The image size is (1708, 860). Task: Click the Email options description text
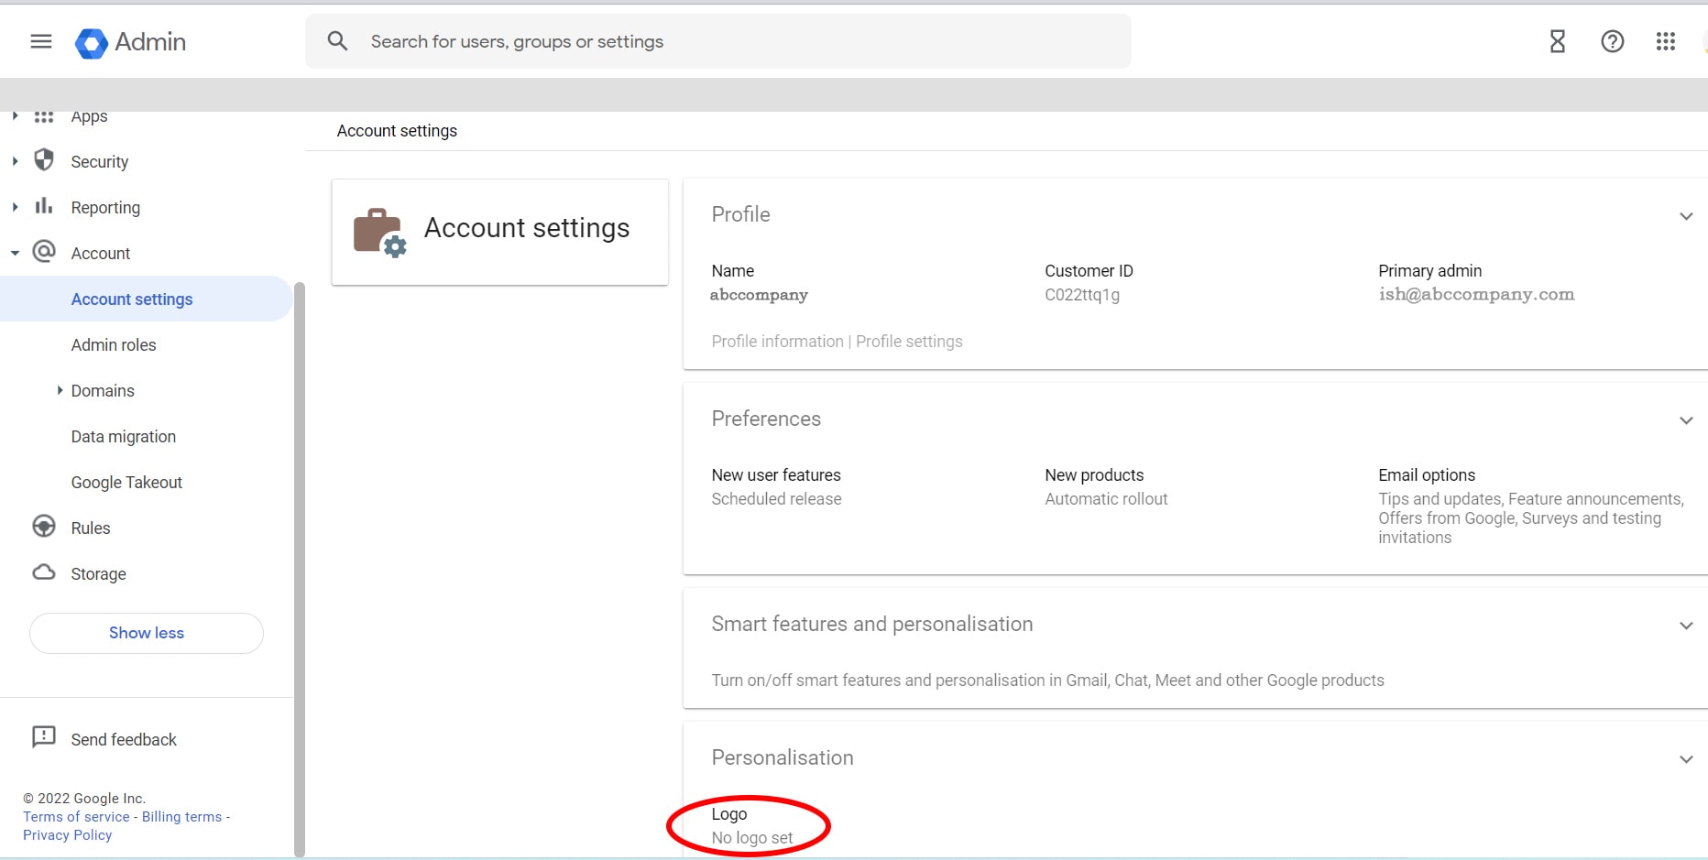pos(1530,518)
